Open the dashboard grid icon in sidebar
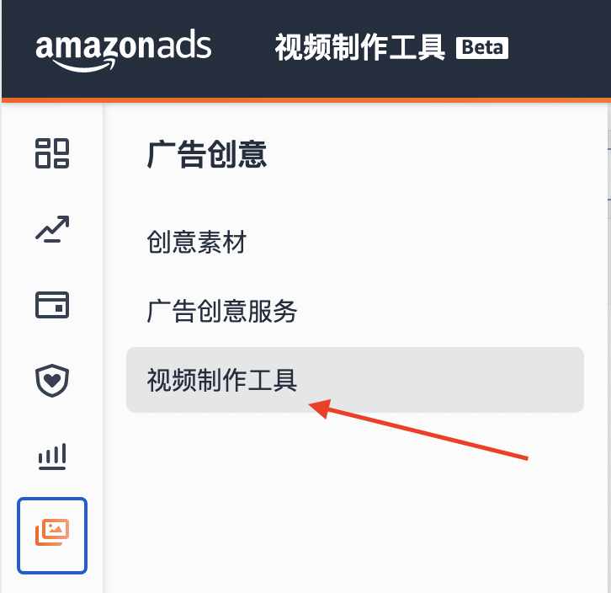This screenshot has width=611, height=593. 52,153
